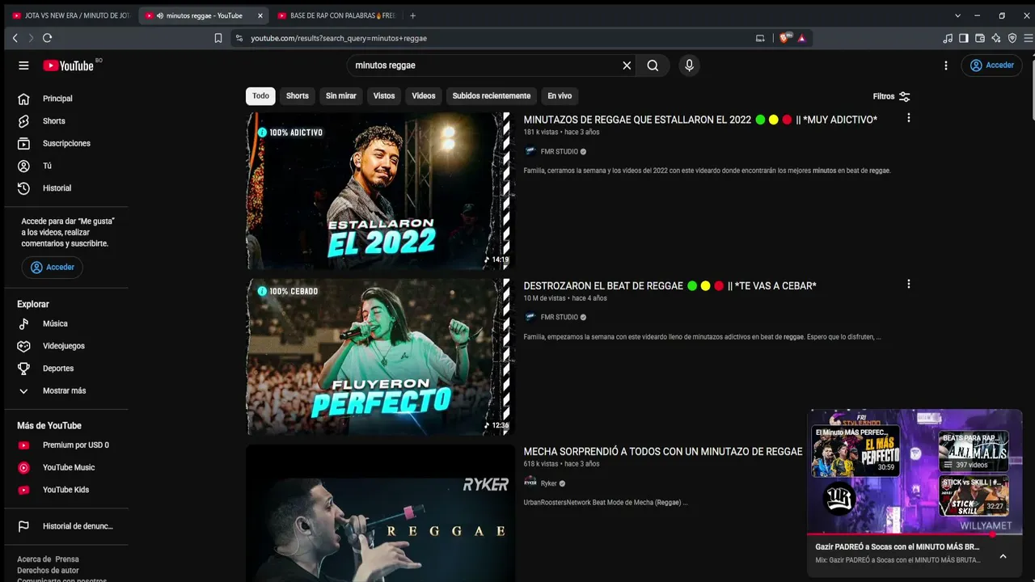The image size is (1035, 582).
Task: Select the 'En vivo' filter chip
Action: click(560, 96)
